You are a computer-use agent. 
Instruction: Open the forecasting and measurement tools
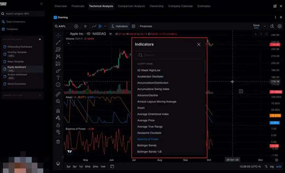[58, 64]
